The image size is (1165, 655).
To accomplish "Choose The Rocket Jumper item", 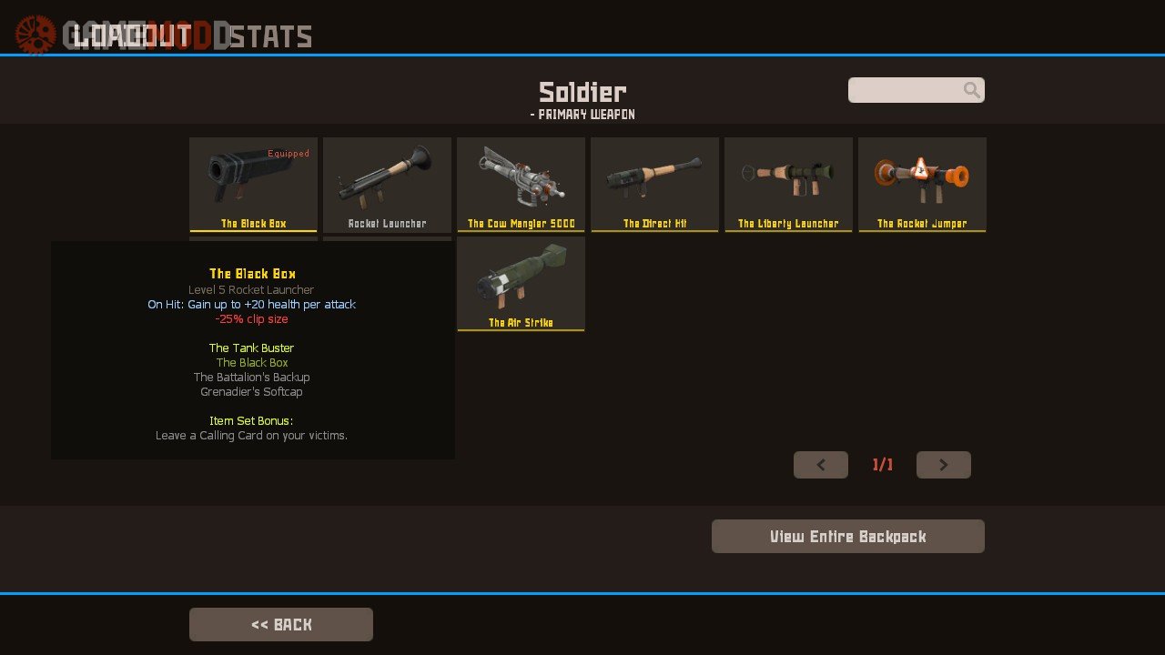I will click(x=922, y=185).
